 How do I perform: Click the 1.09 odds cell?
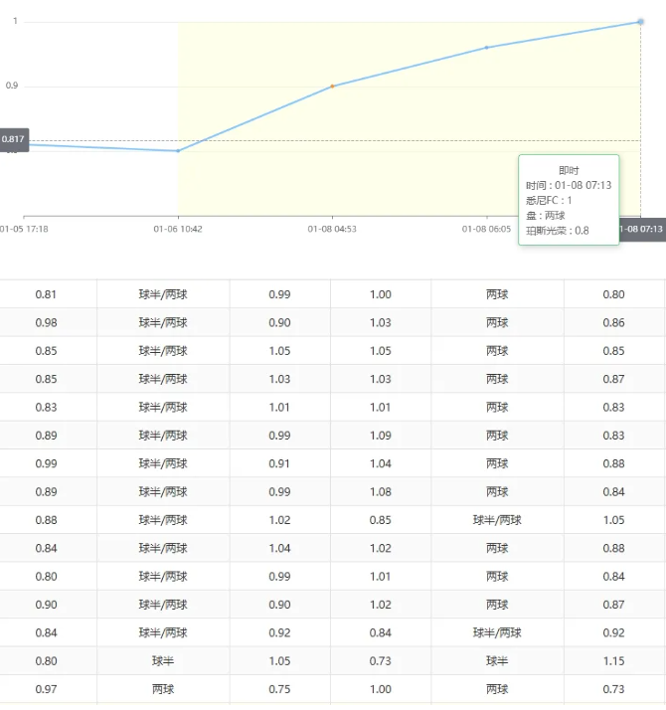[x=381, y=436]
